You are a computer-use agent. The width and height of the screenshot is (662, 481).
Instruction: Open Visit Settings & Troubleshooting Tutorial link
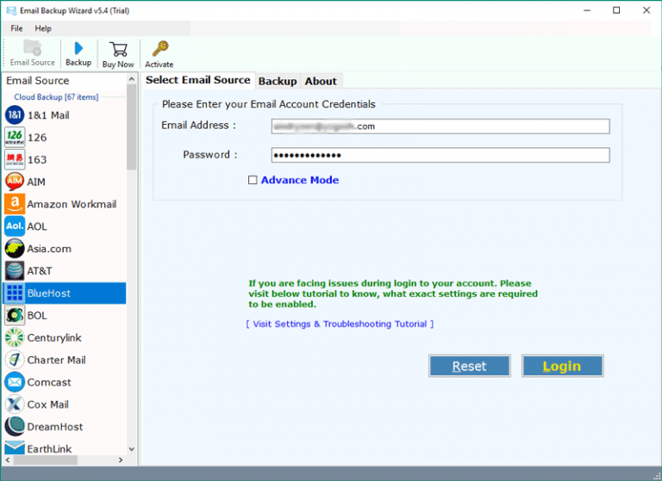340,324
